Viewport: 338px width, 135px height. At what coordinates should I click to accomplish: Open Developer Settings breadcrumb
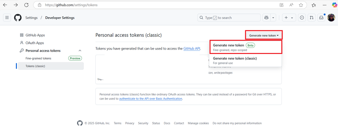[x=60, y=18]
